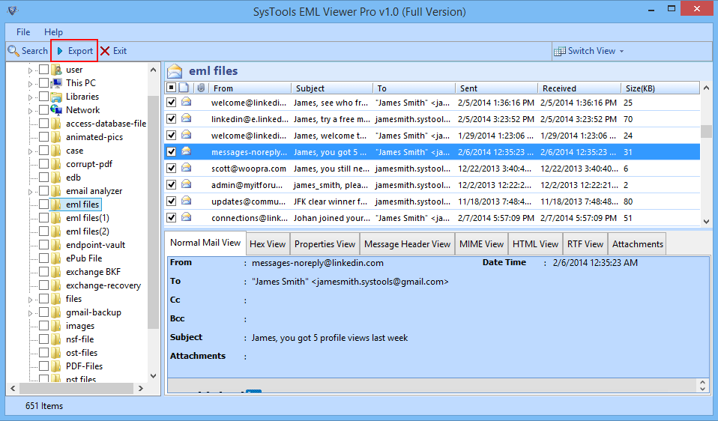Click the folder tree vertical scrollbar thumb
Image resolution: width=718 pixels, height=421 pixels.
[153, 212]
